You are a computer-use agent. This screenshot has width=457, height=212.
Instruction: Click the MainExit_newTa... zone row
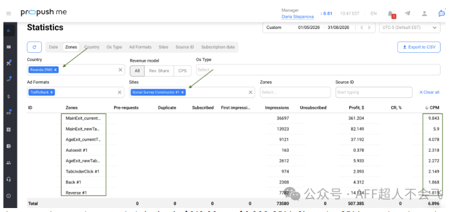(233, 129)
